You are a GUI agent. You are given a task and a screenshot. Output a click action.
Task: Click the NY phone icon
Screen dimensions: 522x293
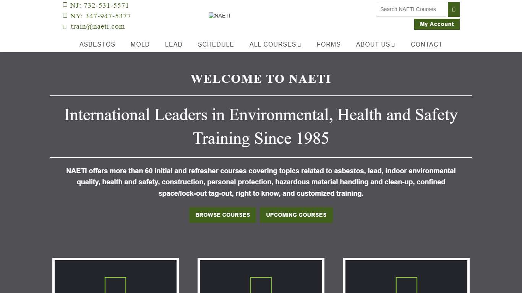[65, 16]
